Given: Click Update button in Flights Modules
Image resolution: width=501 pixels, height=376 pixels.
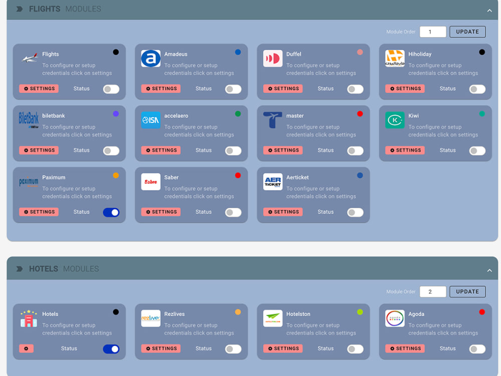Looking at the screenshot, I should point(467,32).
